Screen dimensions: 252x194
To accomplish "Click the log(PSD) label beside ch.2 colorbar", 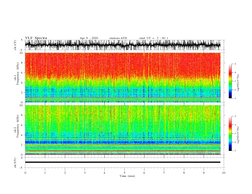I will pos(238,135).
